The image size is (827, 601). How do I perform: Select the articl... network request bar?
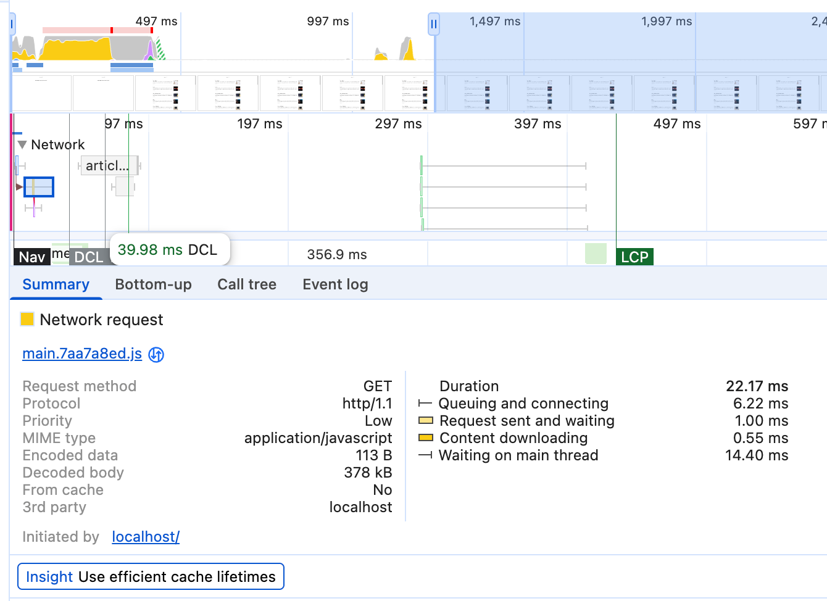point(108,165)
